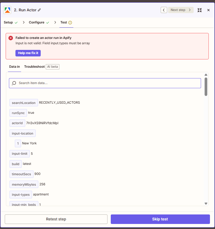Viewport: 215px width, 229px height.
Task: Click the Help me fix it button
Action: pos(28,53)
